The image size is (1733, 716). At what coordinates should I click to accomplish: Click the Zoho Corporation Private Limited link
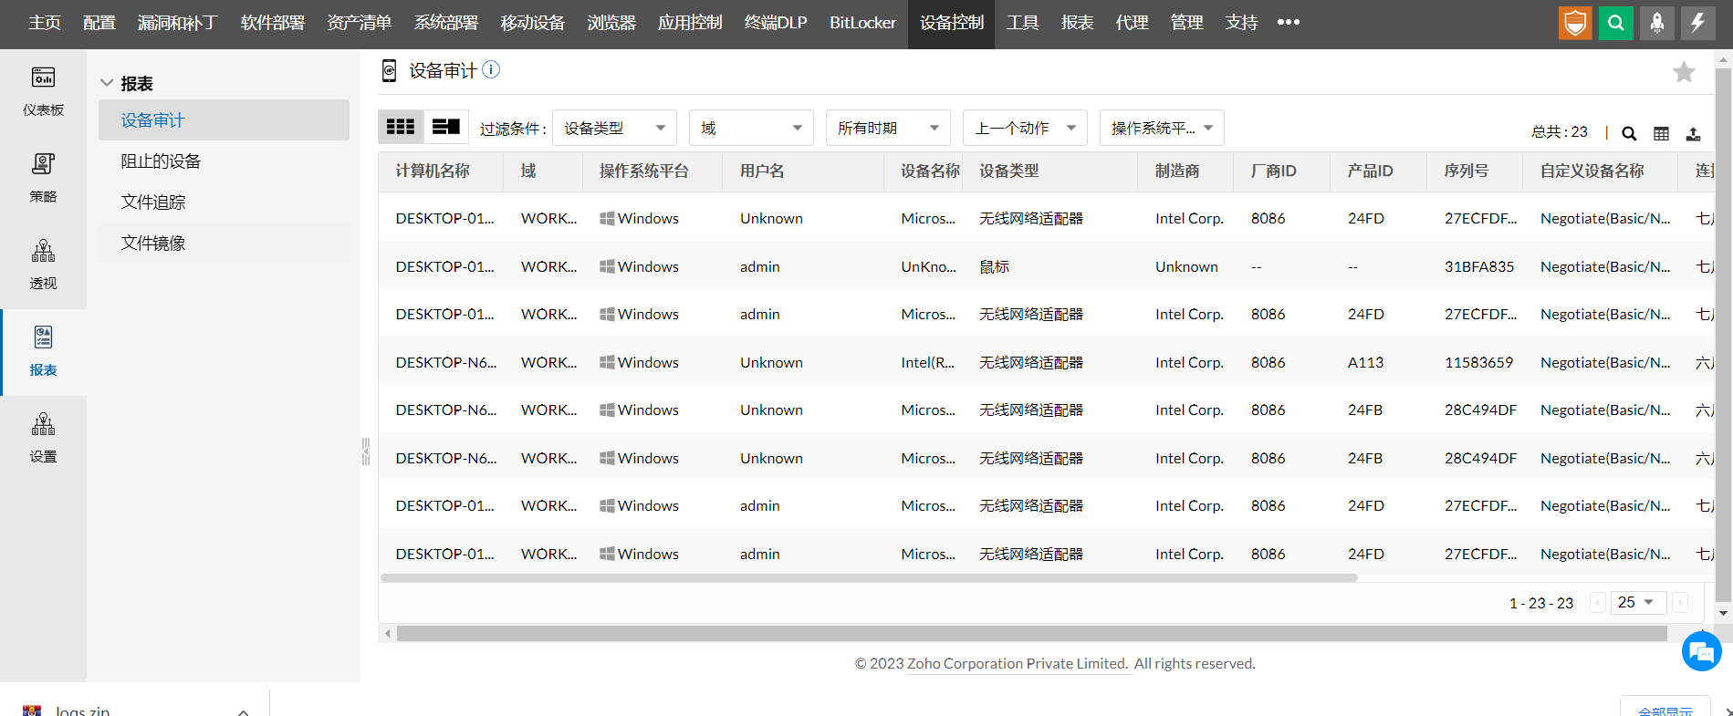click(1018, 664)
